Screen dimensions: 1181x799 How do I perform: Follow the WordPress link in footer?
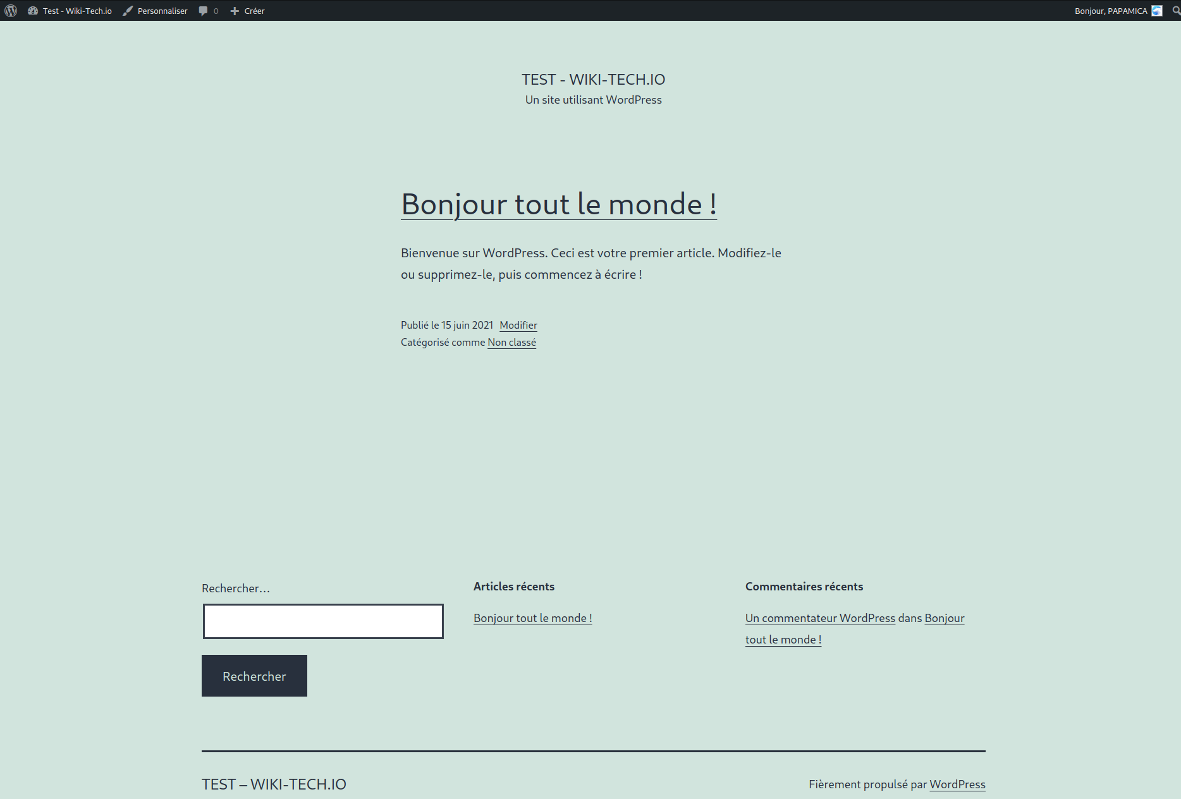pos(957,784)
